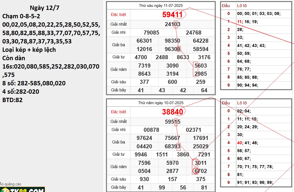Select the 'Ngày 12/7' heading

[x=44, y=8]
